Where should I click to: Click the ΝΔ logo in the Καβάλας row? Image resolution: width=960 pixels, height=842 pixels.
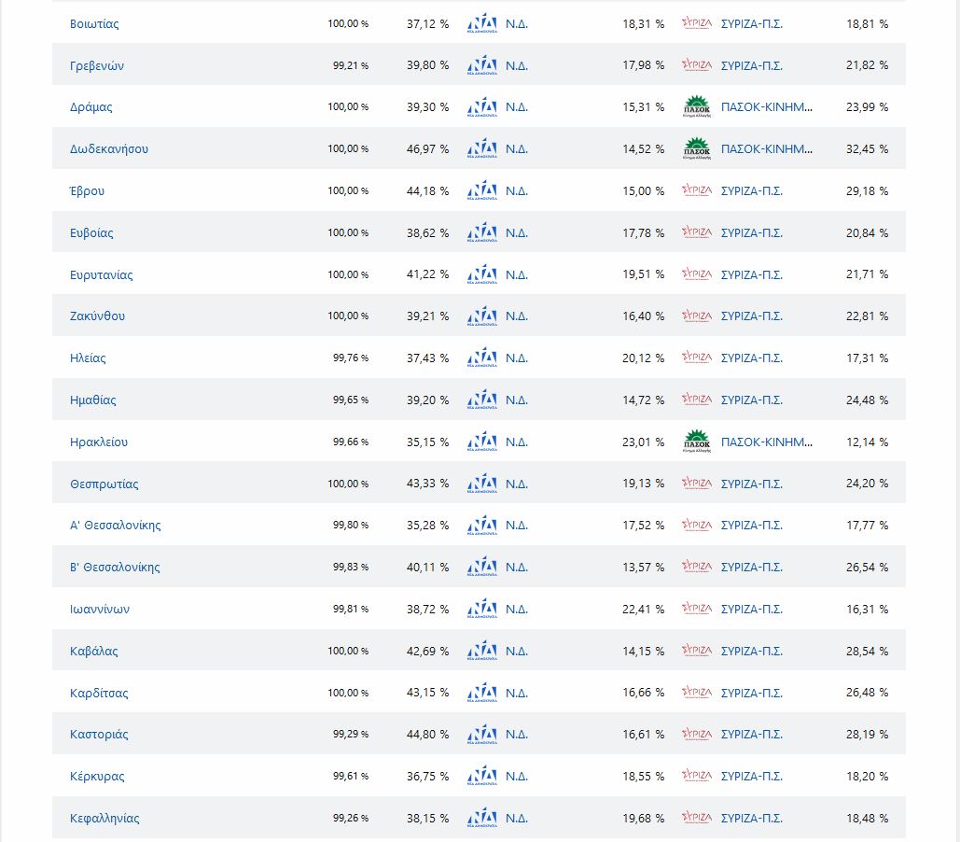pos(481,652)
